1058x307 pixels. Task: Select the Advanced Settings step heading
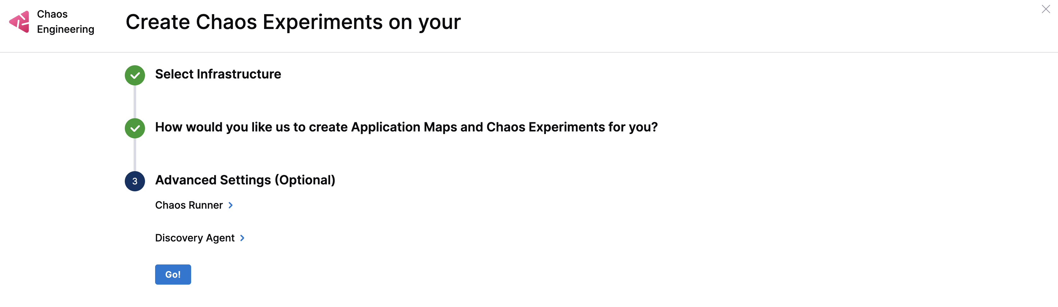tap(245, 180)
